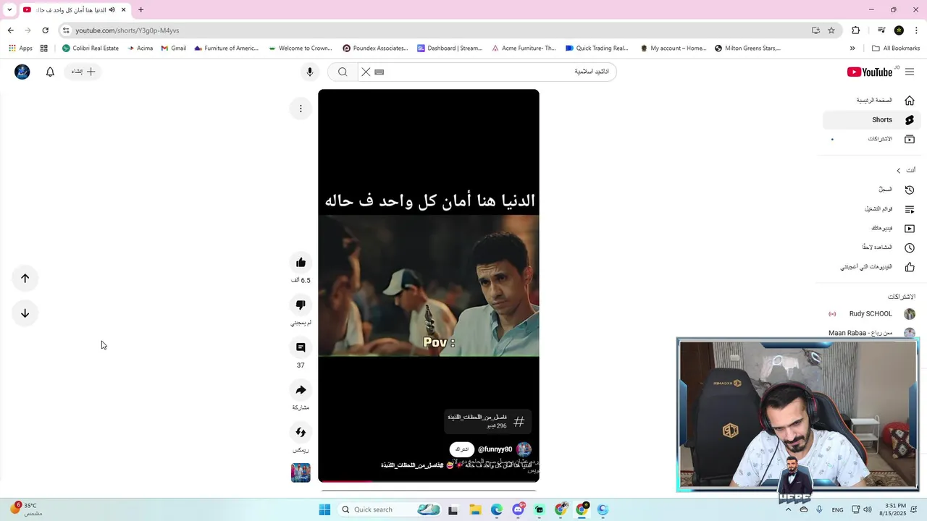Pause the Short by clicking the video frame
Viewport: 927px width, 521px height.
pos(429,285)
